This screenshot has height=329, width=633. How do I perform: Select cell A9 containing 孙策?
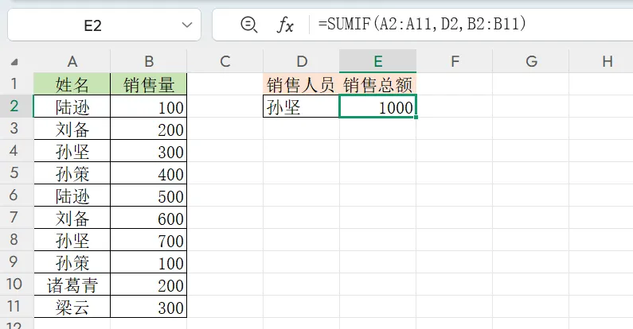72,262
